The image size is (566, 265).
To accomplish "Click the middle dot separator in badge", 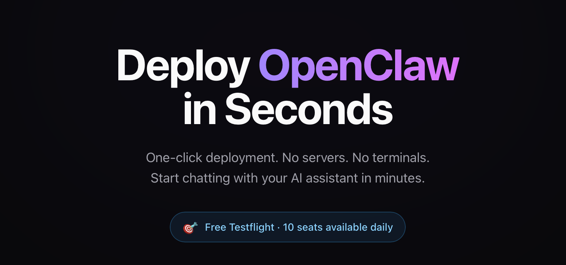I will click(x=279, y=227).
